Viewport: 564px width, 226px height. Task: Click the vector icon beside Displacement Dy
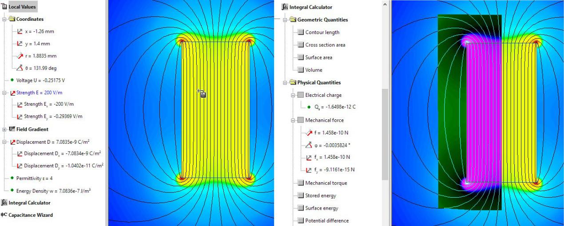tap(20, 166)
